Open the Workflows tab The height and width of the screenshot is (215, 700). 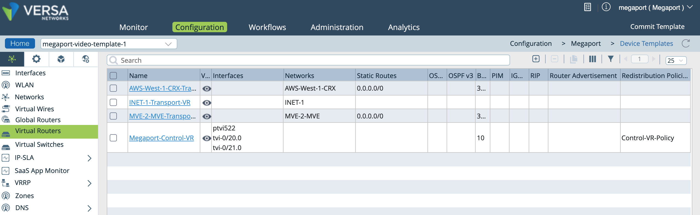[x=267, y=27]
